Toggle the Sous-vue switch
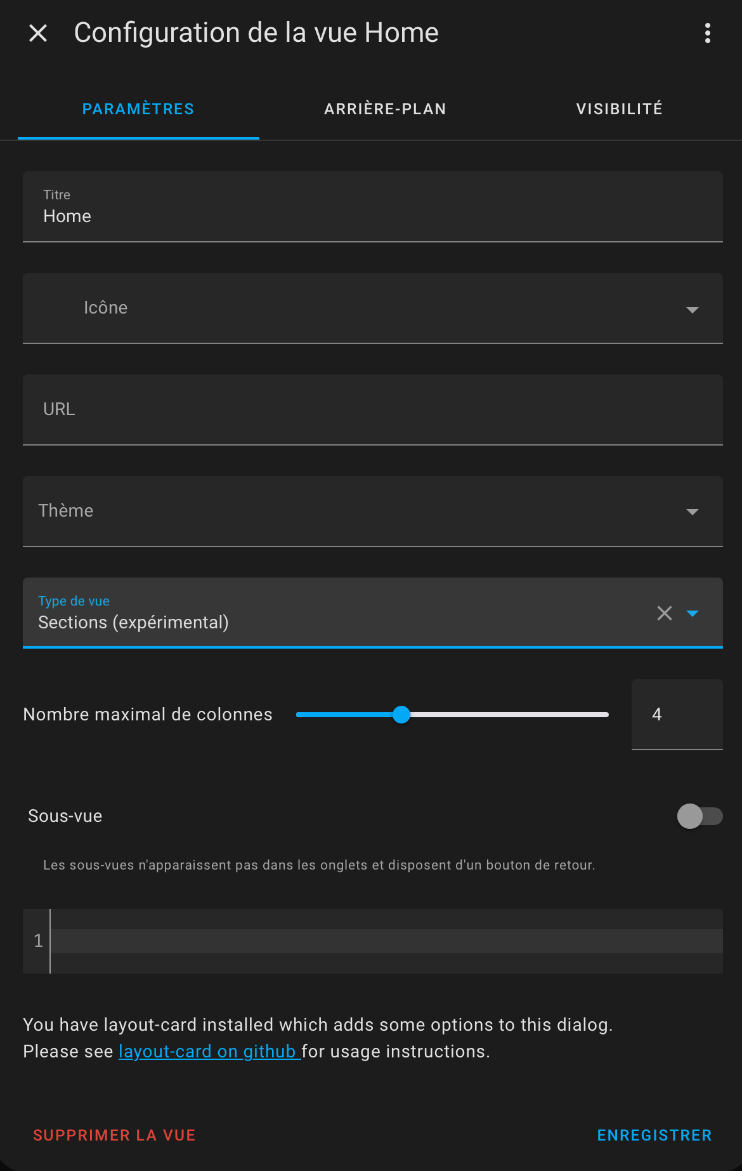Screen dimensions: 742x1171 click(700, 816)
